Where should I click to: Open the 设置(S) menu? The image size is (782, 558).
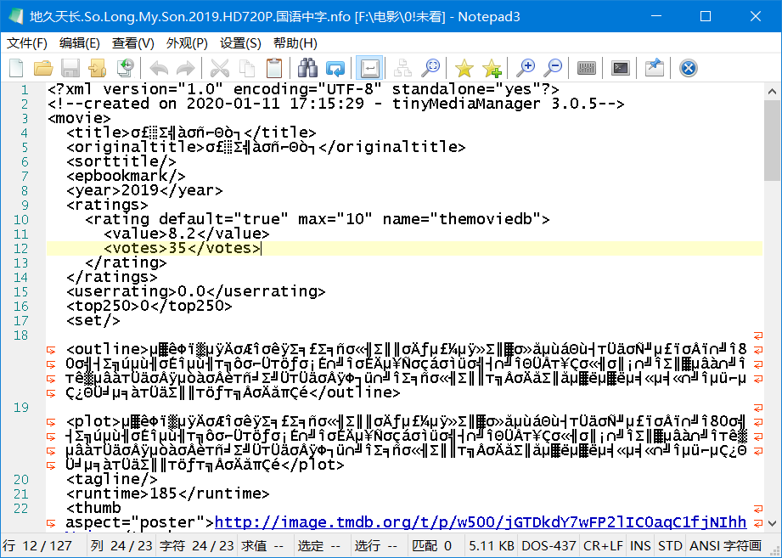[240, 43]
